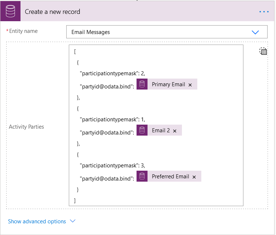Screen dimensions: 276x235
Task: Click partyid@odata.bind text before Email 2
Action: coord(107,133)
